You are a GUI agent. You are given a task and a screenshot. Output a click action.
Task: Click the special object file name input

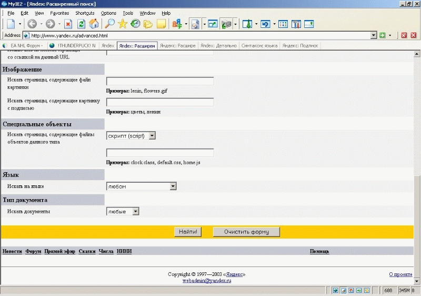click(x=160, y=153)
